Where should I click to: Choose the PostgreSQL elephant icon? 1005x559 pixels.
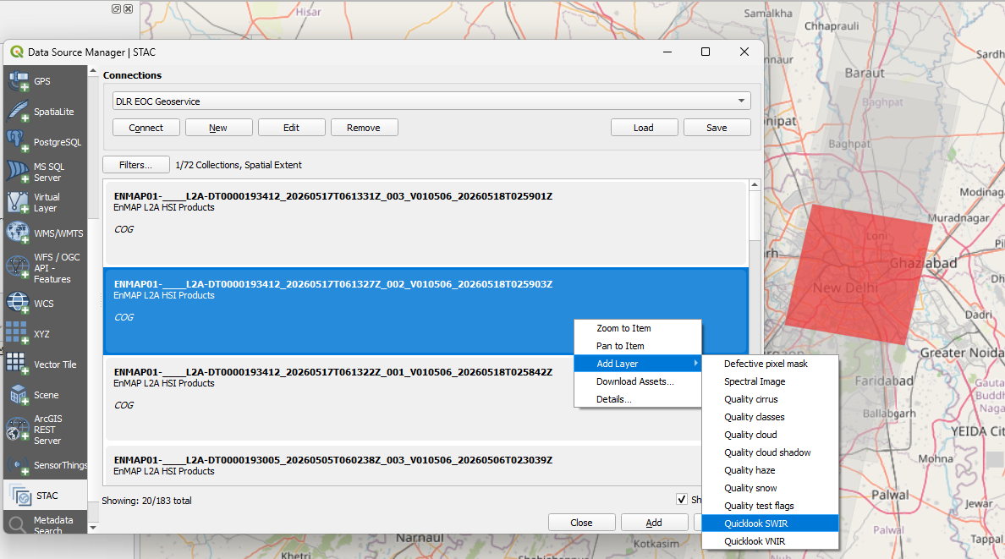[18, 142]
